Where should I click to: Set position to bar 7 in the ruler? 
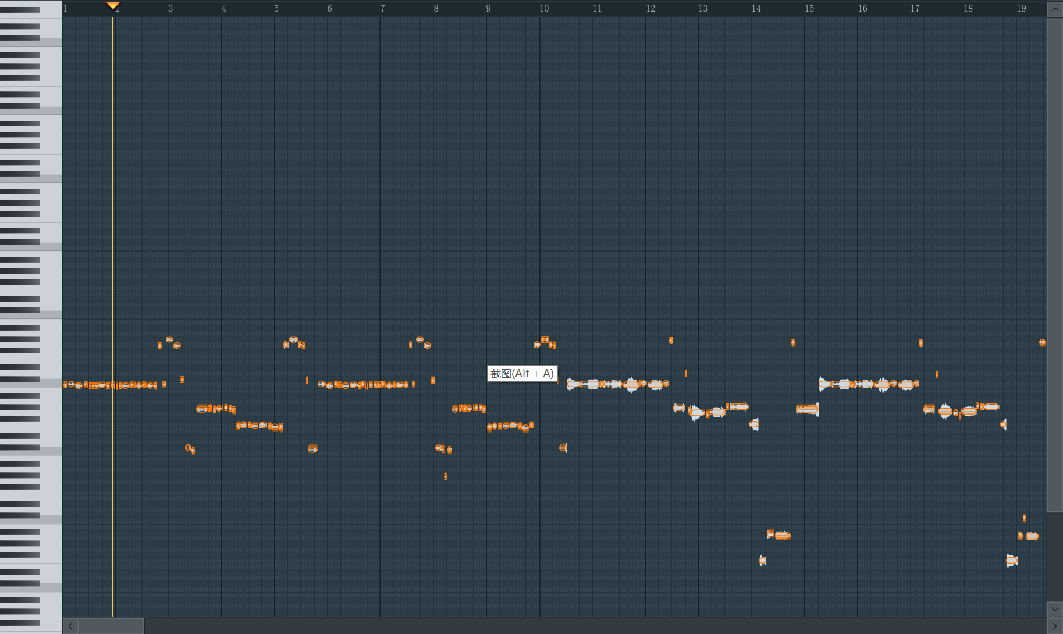[x=383, y=9]
